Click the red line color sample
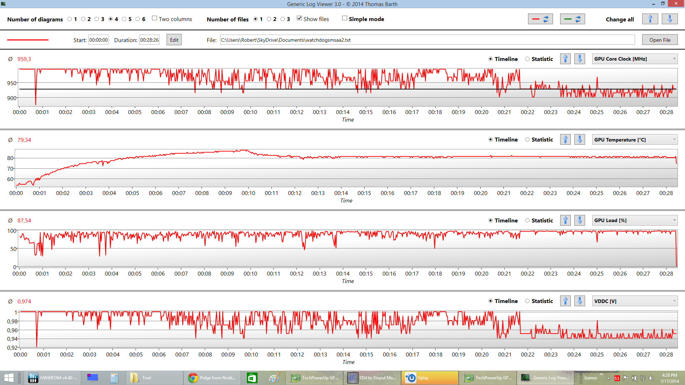The image size is (685, 385). [x=28, y=40]
